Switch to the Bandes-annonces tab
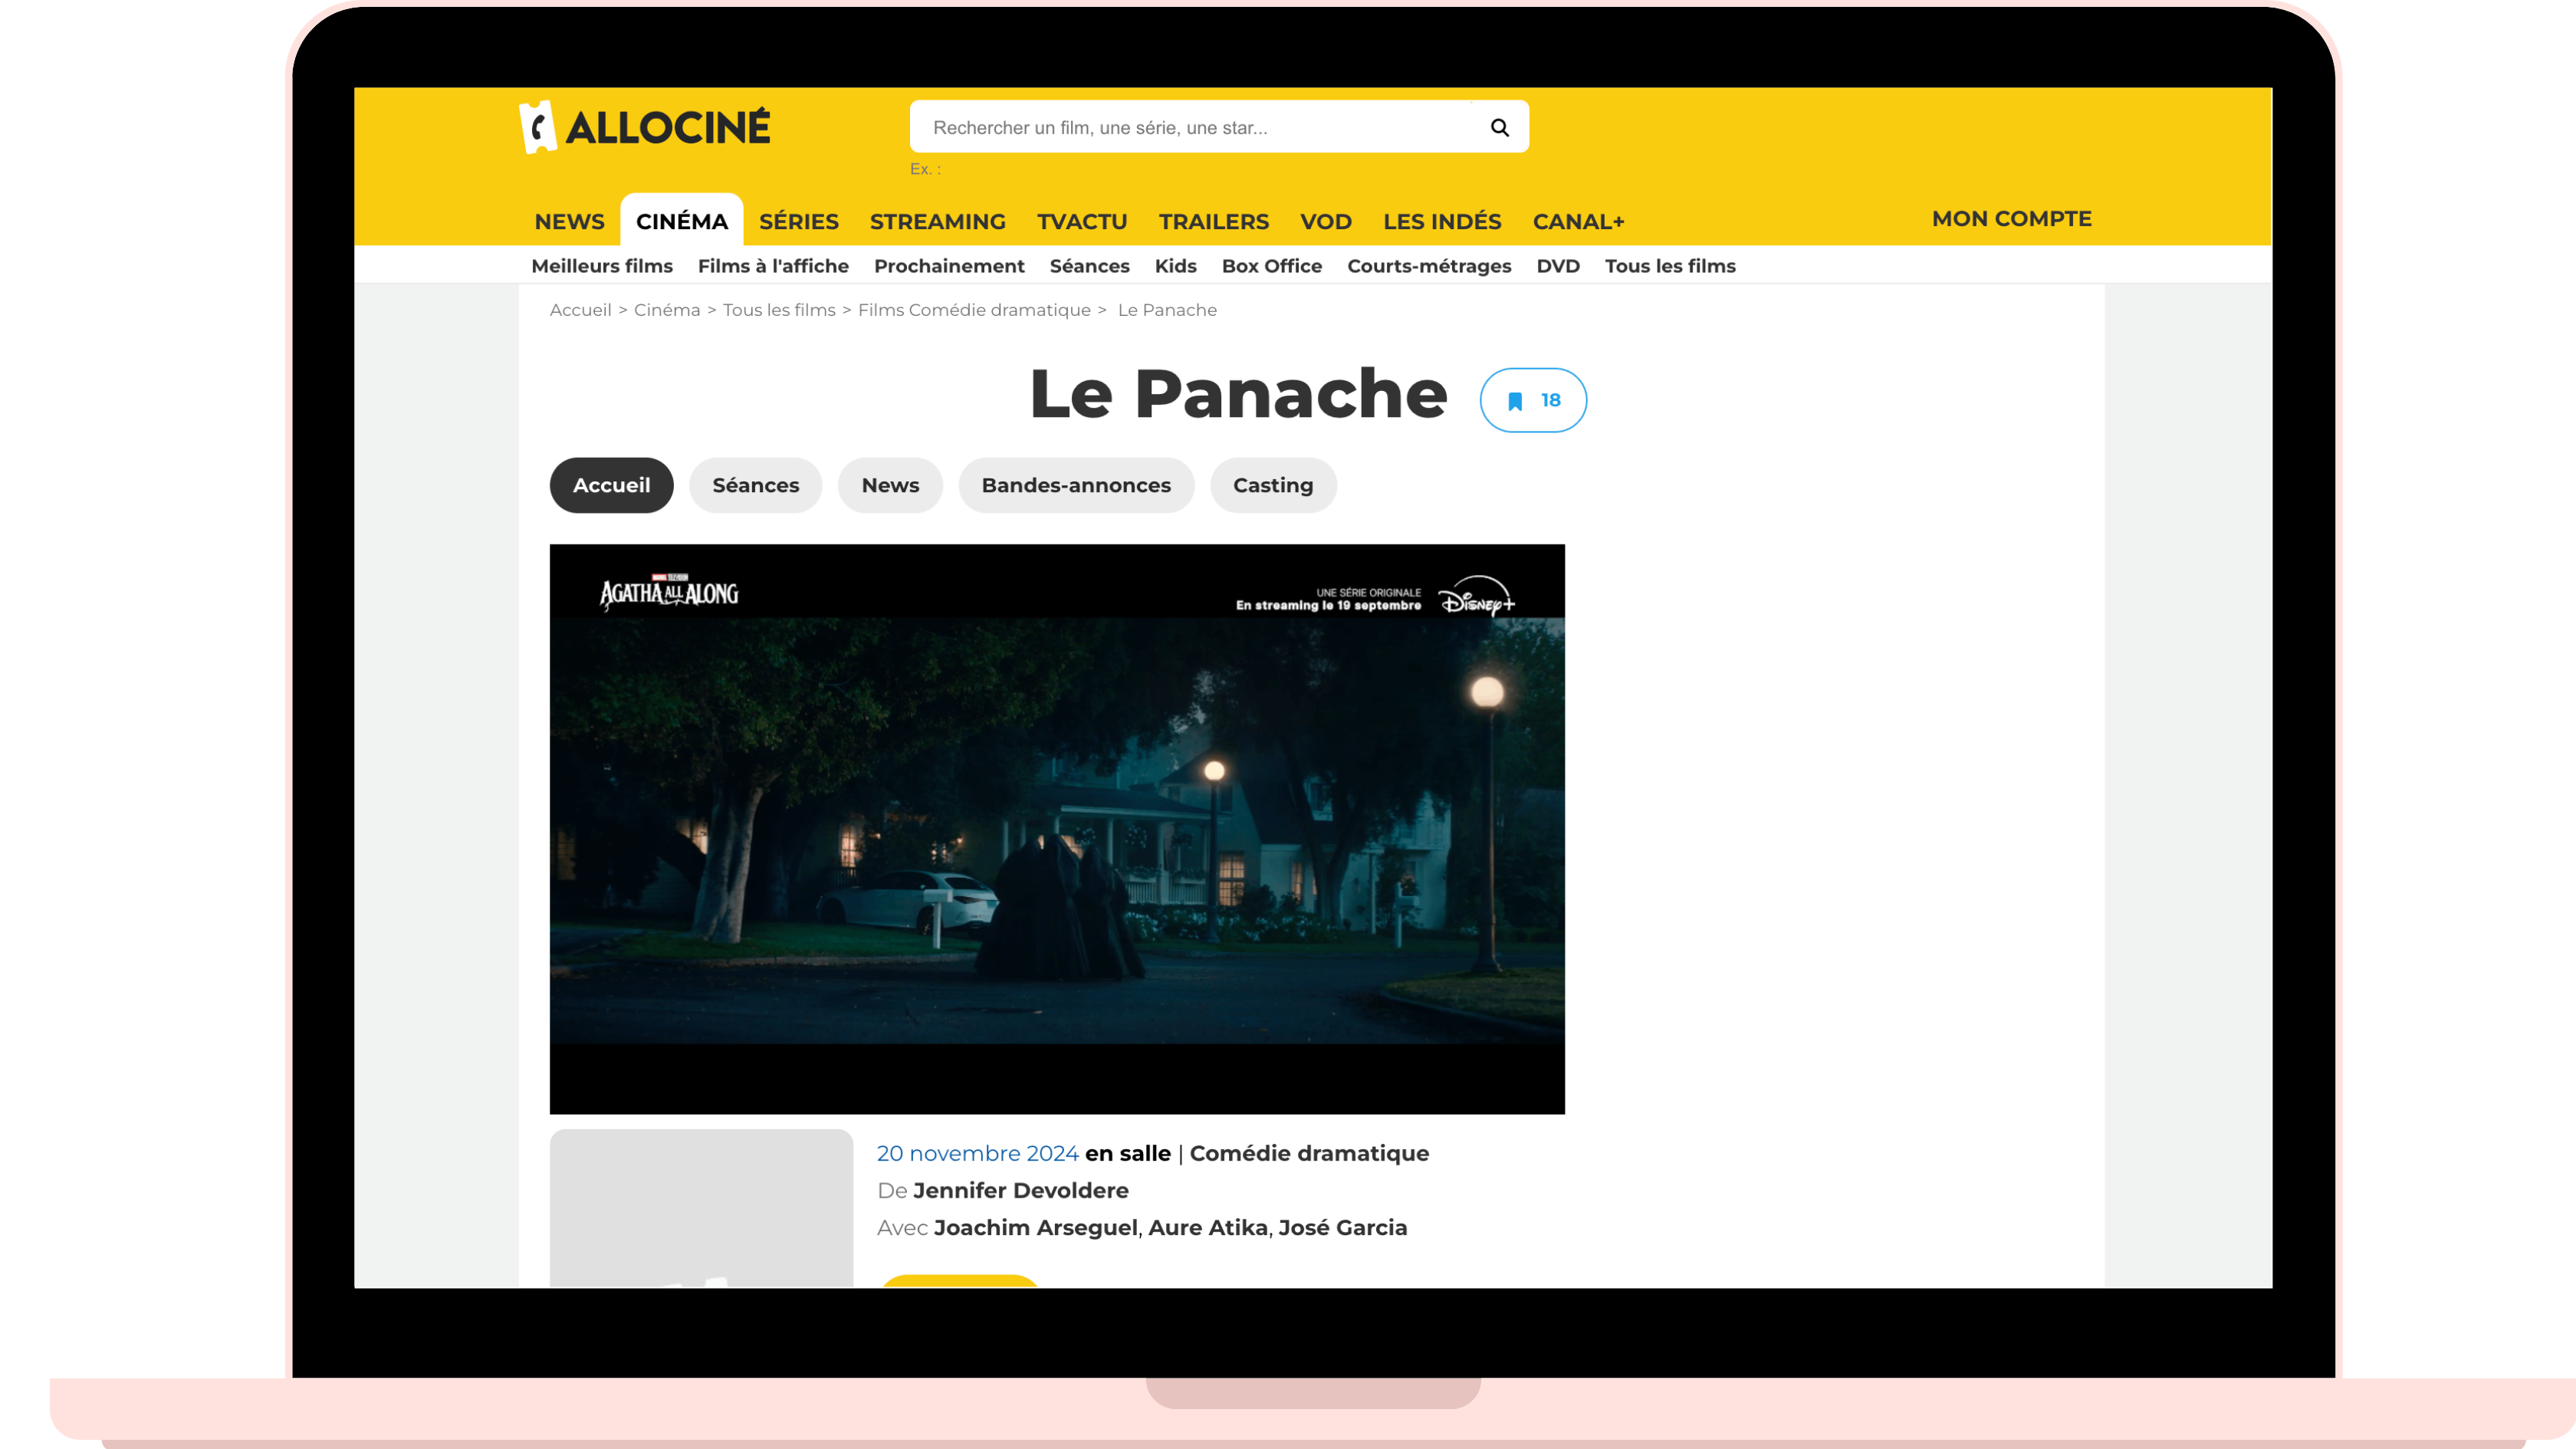The image size is (2576, 1449). (x=1075, y=485)
